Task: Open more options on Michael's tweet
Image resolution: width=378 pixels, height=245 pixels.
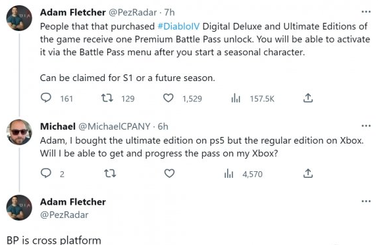Action: tap(366, 126)
